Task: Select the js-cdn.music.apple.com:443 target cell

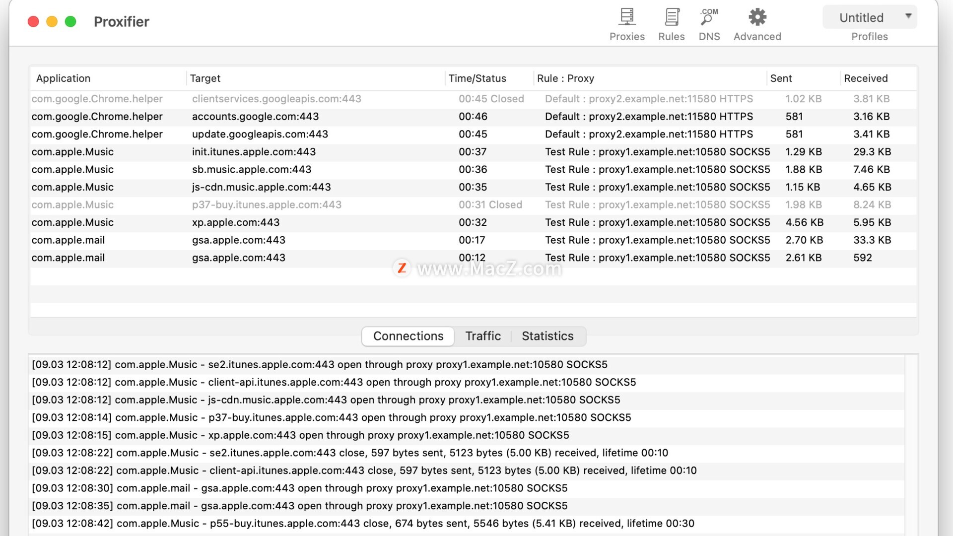Action: coord(262,187)
